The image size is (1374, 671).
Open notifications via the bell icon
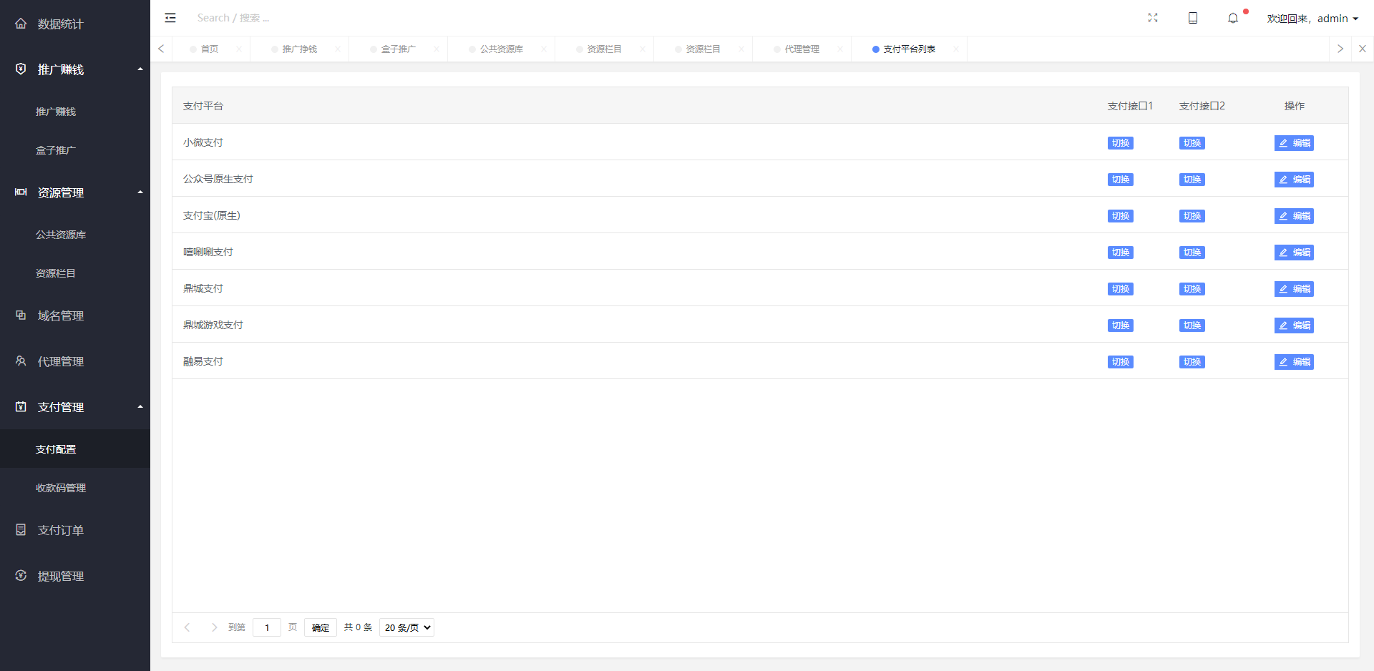click(x=1233, y=19)
